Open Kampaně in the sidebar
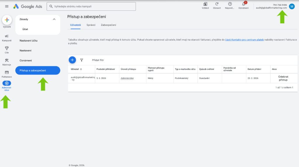This screenshot has height=167, width=299. [x=7, y=38]
